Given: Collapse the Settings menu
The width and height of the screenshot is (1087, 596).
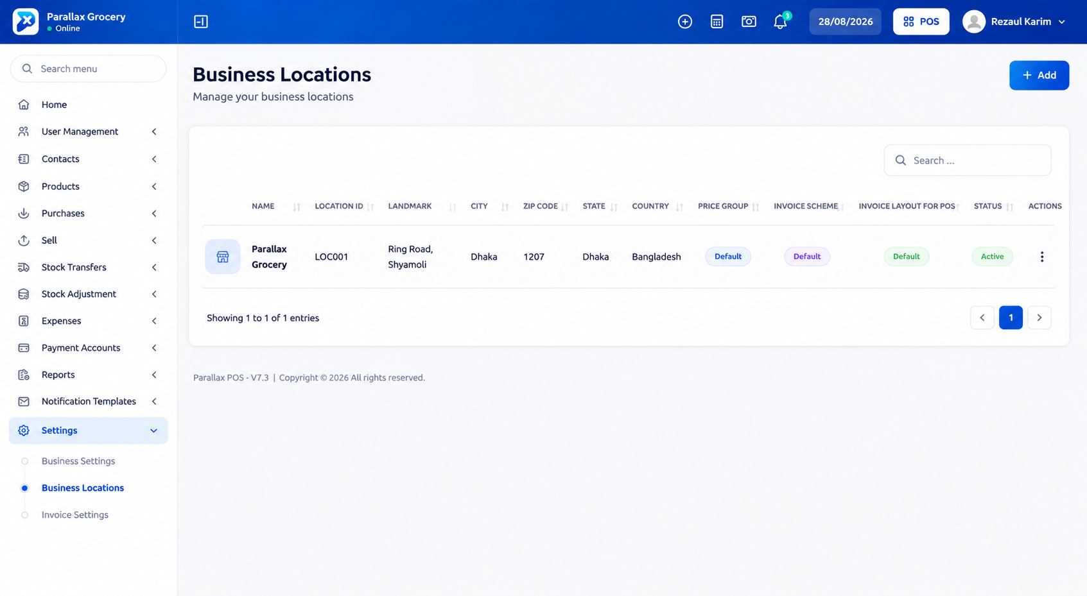Looking at the screenshot, I should [89, 430].
